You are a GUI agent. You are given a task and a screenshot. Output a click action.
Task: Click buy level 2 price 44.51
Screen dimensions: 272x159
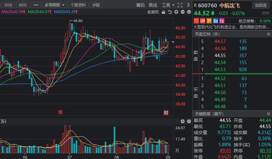click(x=220, y=85)
